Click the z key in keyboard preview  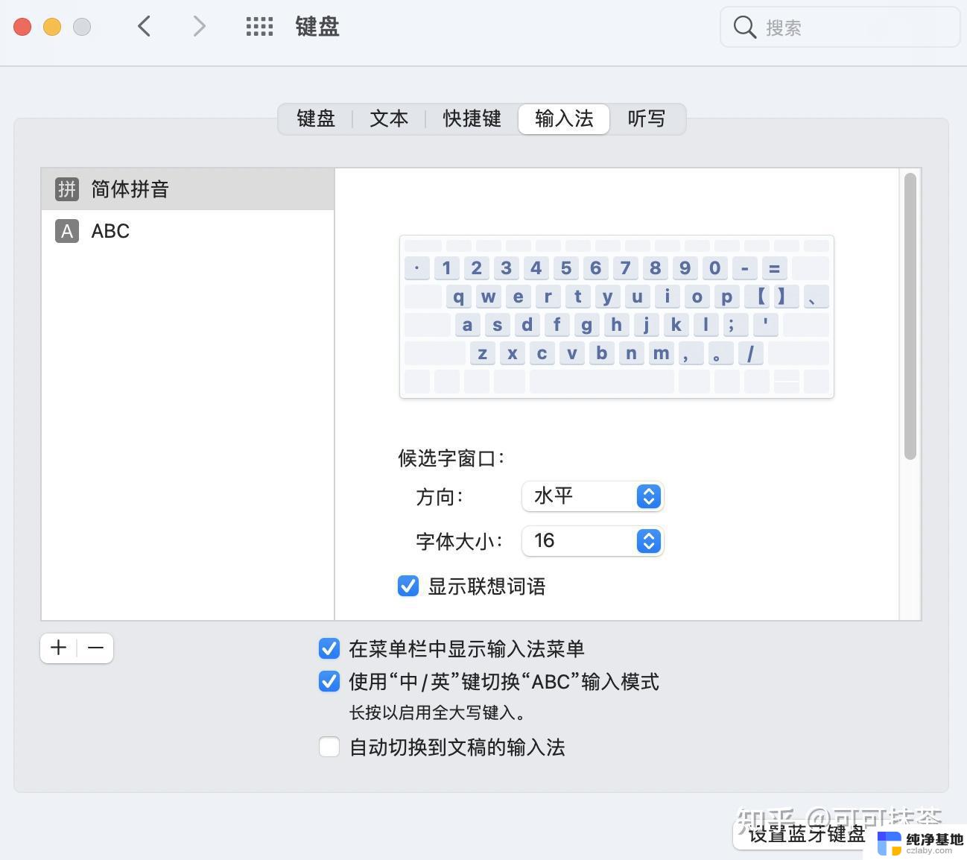482,353
